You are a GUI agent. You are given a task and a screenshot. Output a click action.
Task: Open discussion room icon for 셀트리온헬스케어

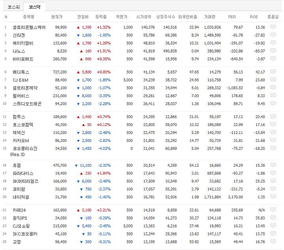click(273, 27)
